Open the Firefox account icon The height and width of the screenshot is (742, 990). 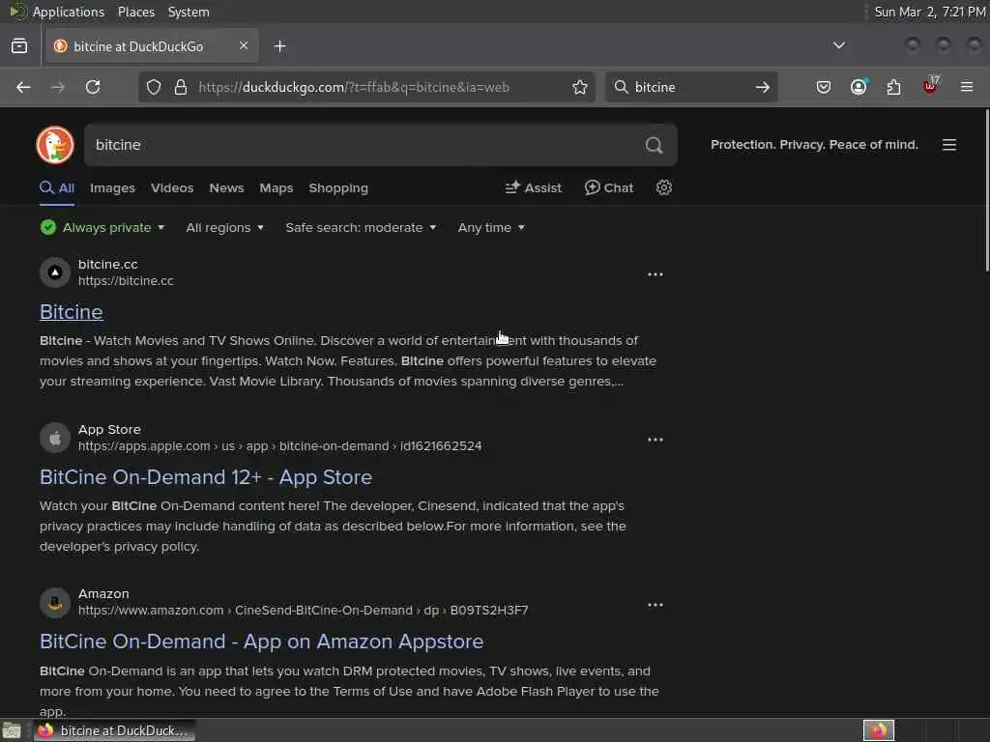pos(859,87)
